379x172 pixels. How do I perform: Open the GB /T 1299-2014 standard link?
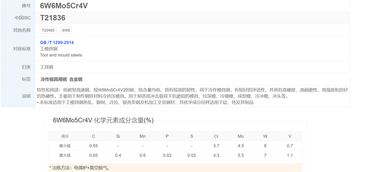57,42
